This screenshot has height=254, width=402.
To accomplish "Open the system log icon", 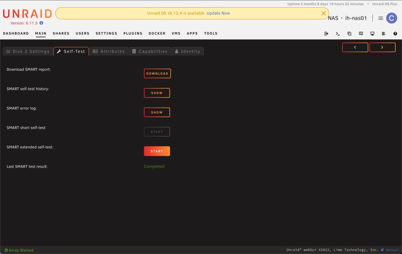I will 384,34.
